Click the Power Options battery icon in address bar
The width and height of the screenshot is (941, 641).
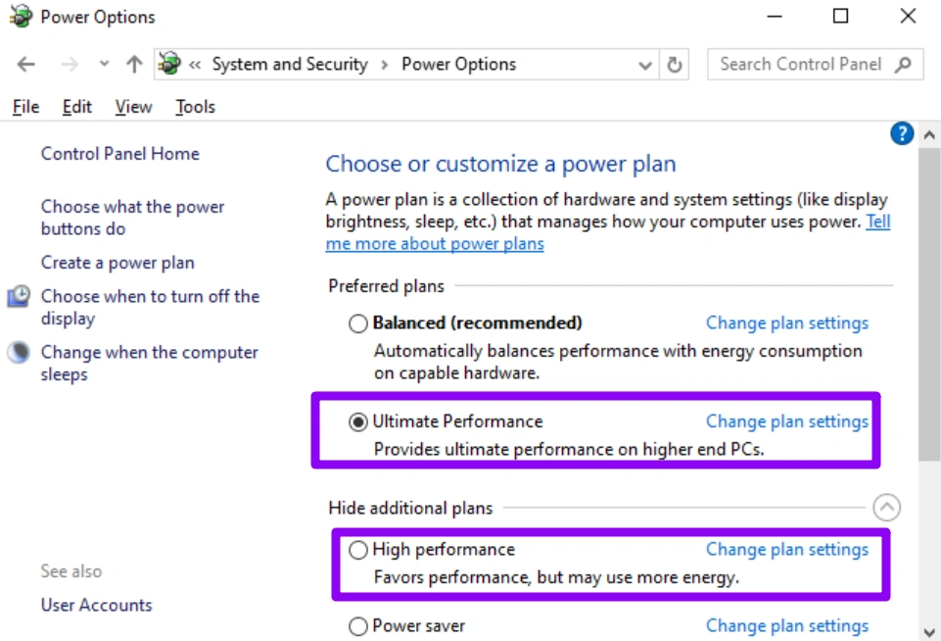coord(169,65)
